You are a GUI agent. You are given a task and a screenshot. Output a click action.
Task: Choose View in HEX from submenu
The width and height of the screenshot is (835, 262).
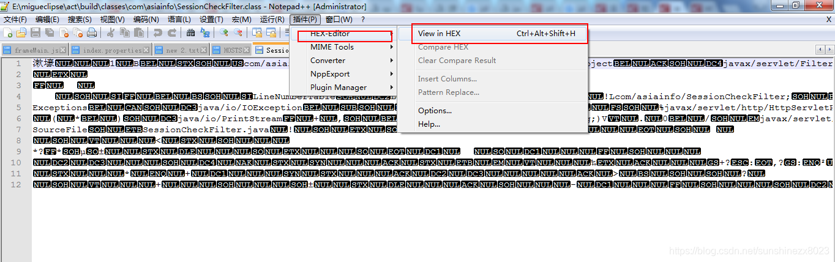click(x=493, y=34)
